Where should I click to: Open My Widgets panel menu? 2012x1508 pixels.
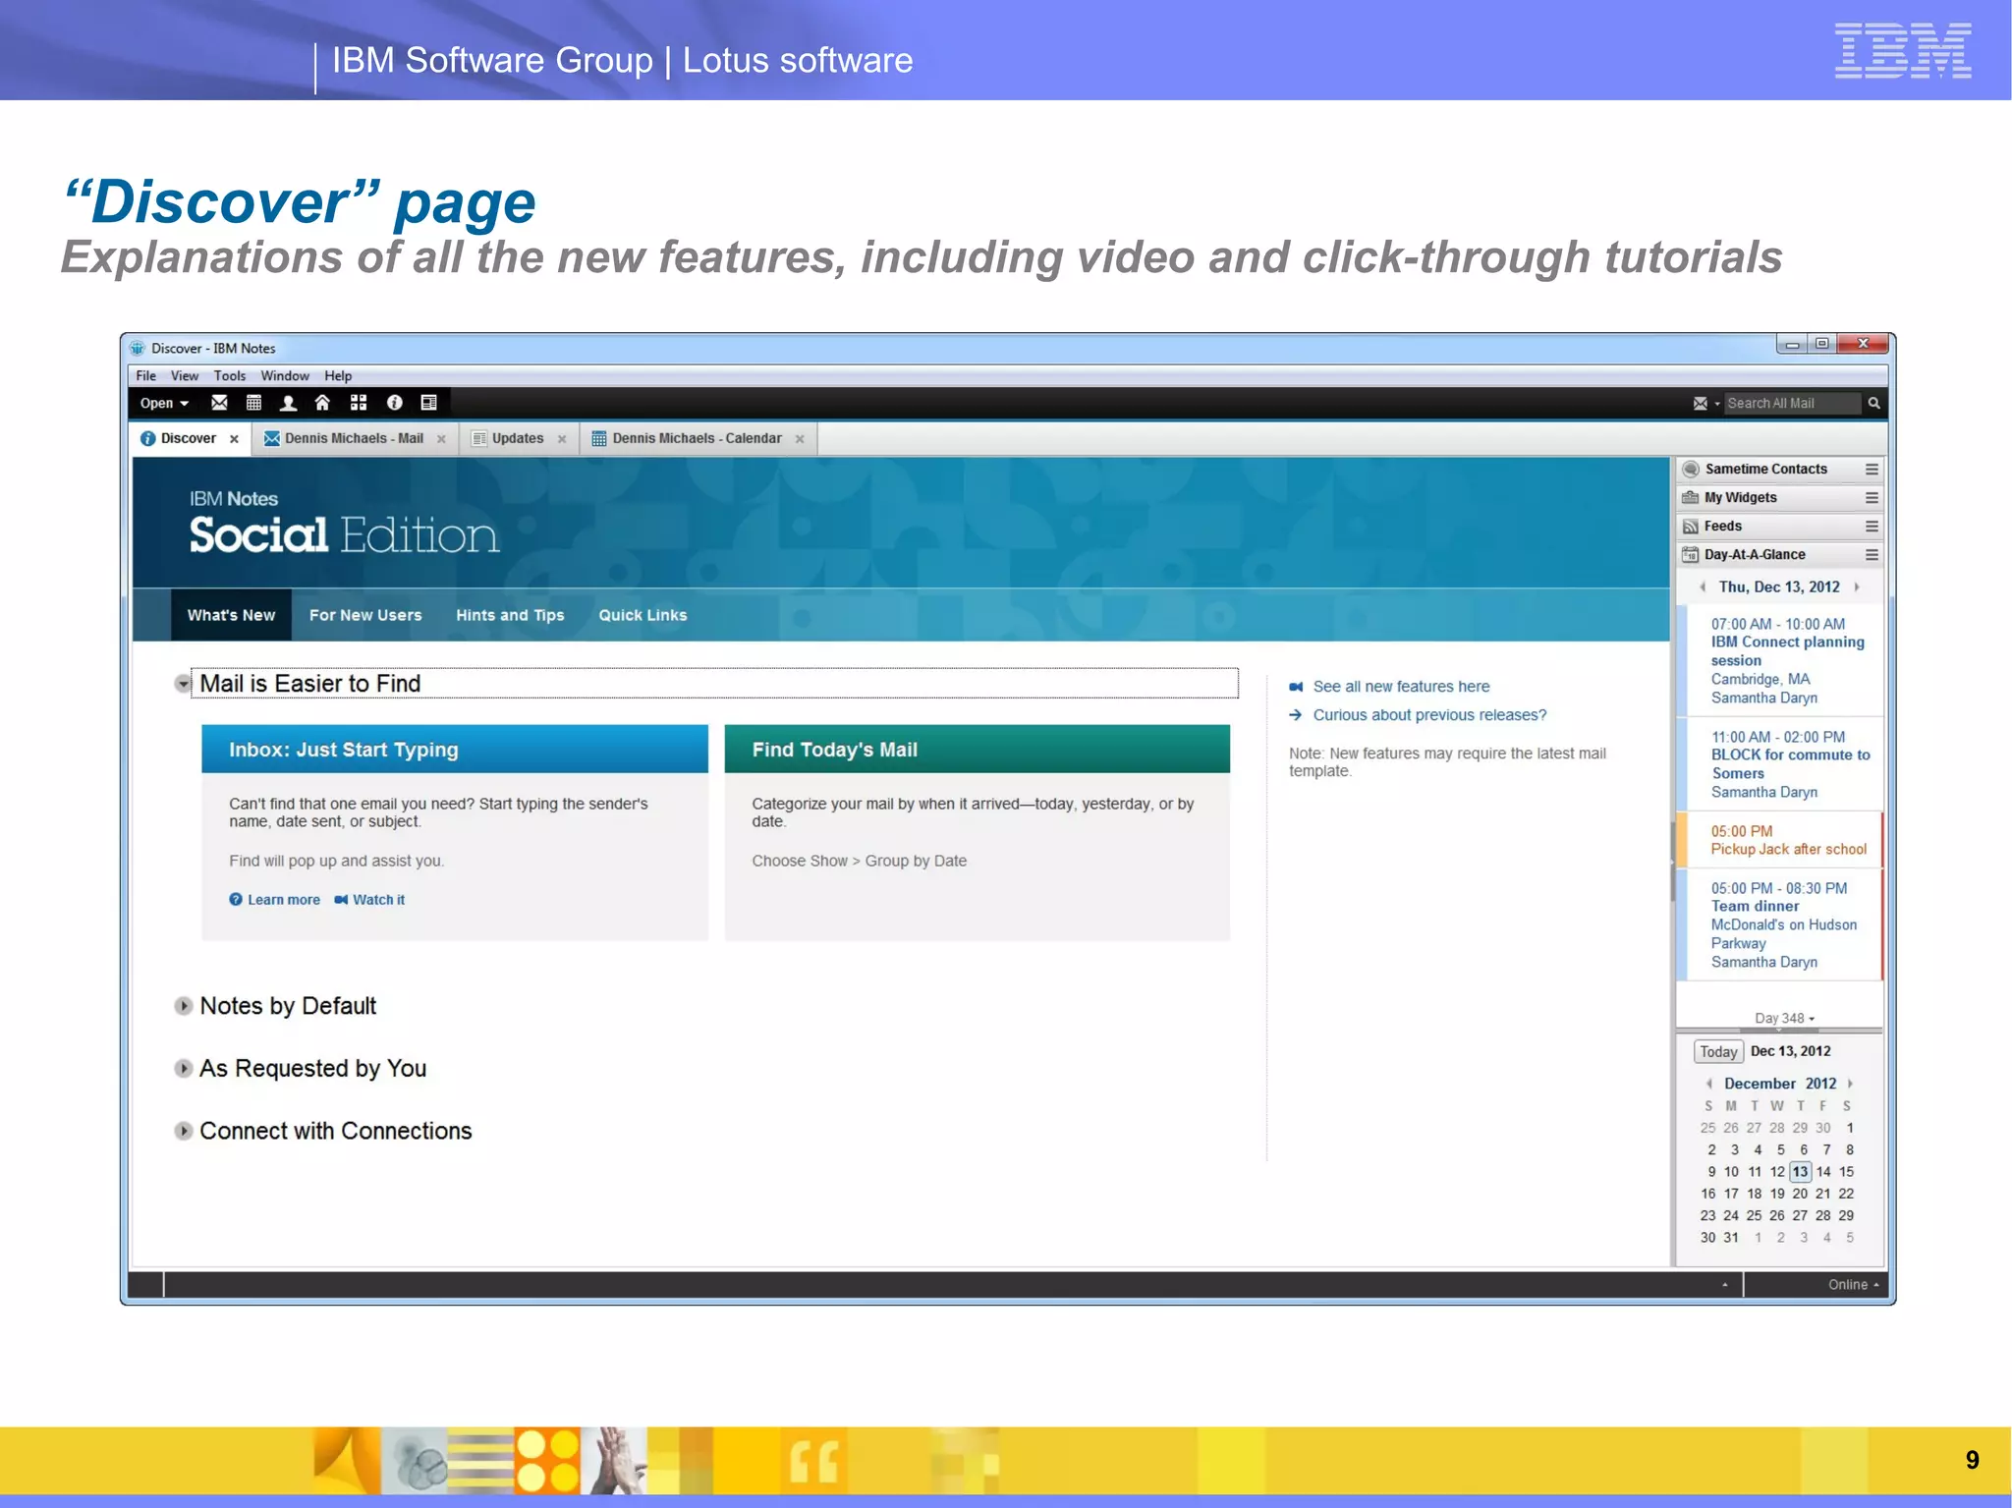(x=1872, y=498)
